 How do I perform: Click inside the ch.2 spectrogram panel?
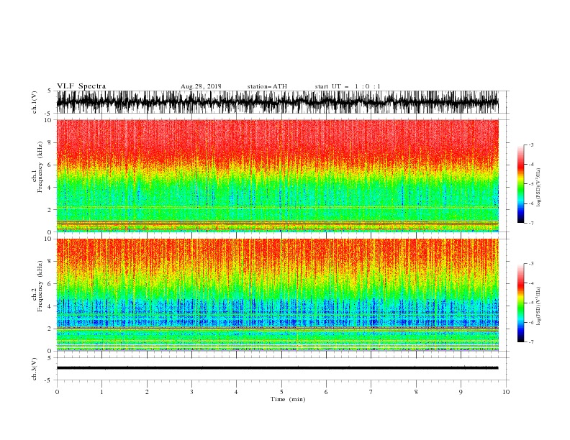(x=277, y=295)
